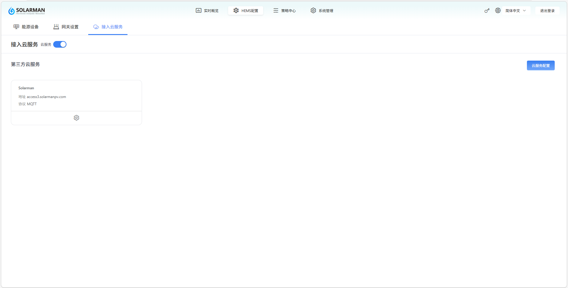Turn off the 云服务 toggle switch
Screen dimensions: 568x288
coord(60,44)
